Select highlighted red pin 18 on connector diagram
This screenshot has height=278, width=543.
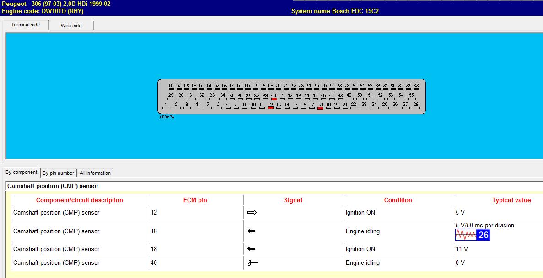320,108
